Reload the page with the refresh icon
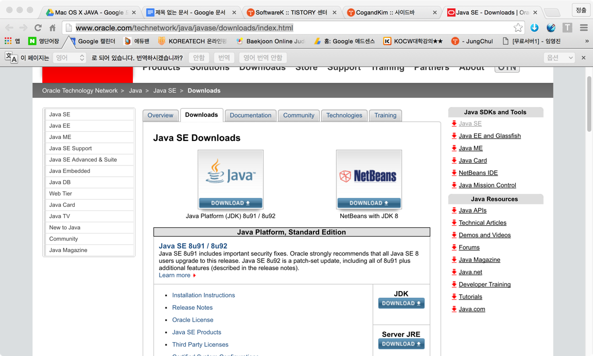This screenshot has width=593, height=356. (38, 28)
